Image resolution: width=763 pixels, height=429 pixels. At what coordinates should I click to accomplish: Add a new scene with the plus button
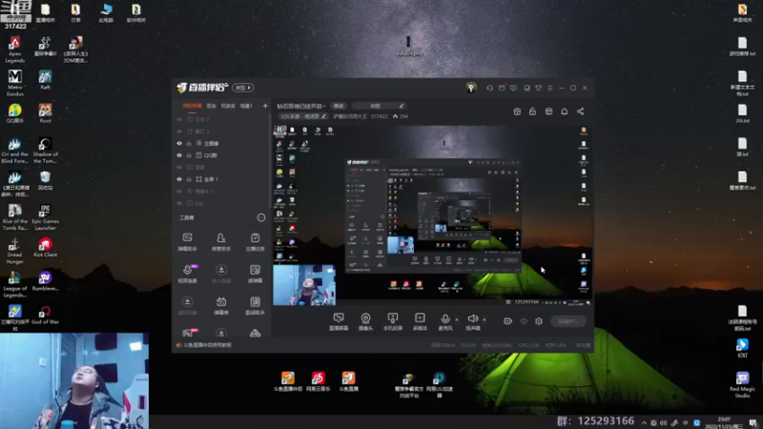265,106
